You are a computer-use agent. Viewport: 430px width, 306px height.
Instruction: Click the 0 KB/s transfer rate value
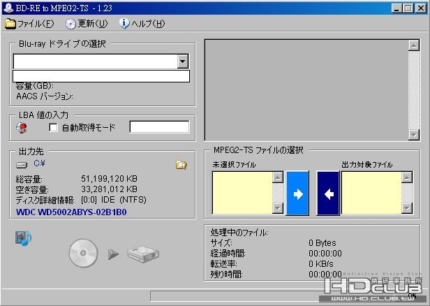pyautogui.click(x=321, y=264)
